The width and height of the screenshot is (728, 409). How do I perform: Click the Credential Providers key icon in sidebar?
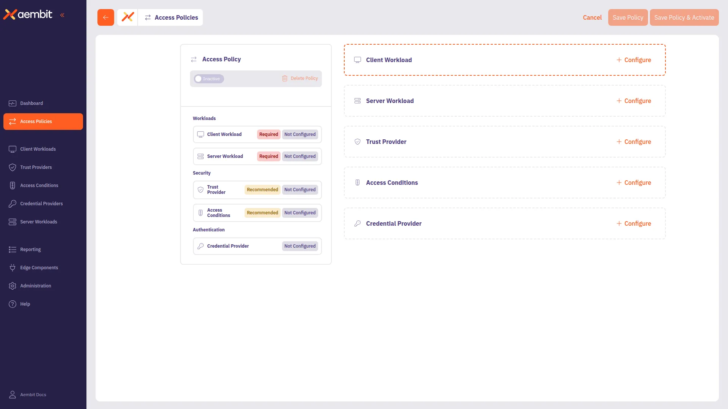click(13, 204)
